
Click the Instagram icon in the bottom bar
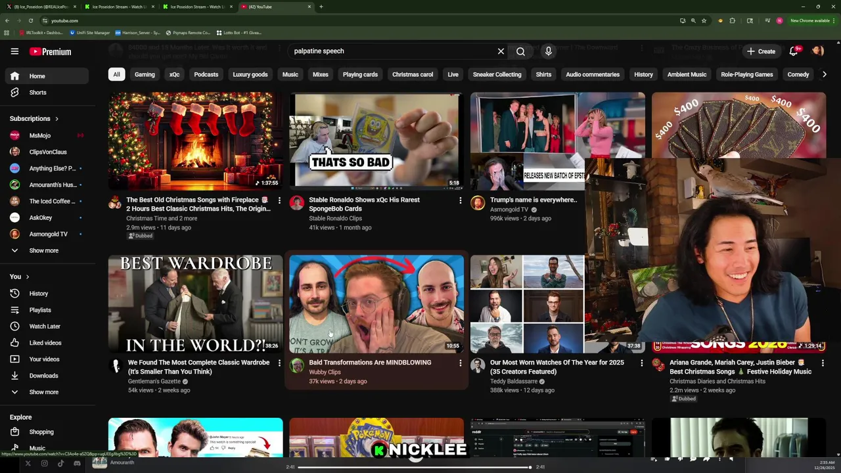click(44, 463)
